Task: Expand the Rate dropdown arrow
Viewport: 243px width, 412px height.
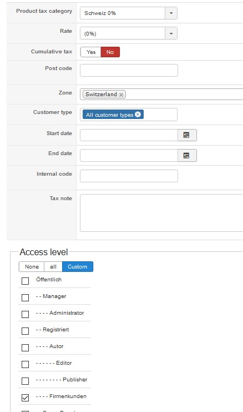Action: pos(171,33)
